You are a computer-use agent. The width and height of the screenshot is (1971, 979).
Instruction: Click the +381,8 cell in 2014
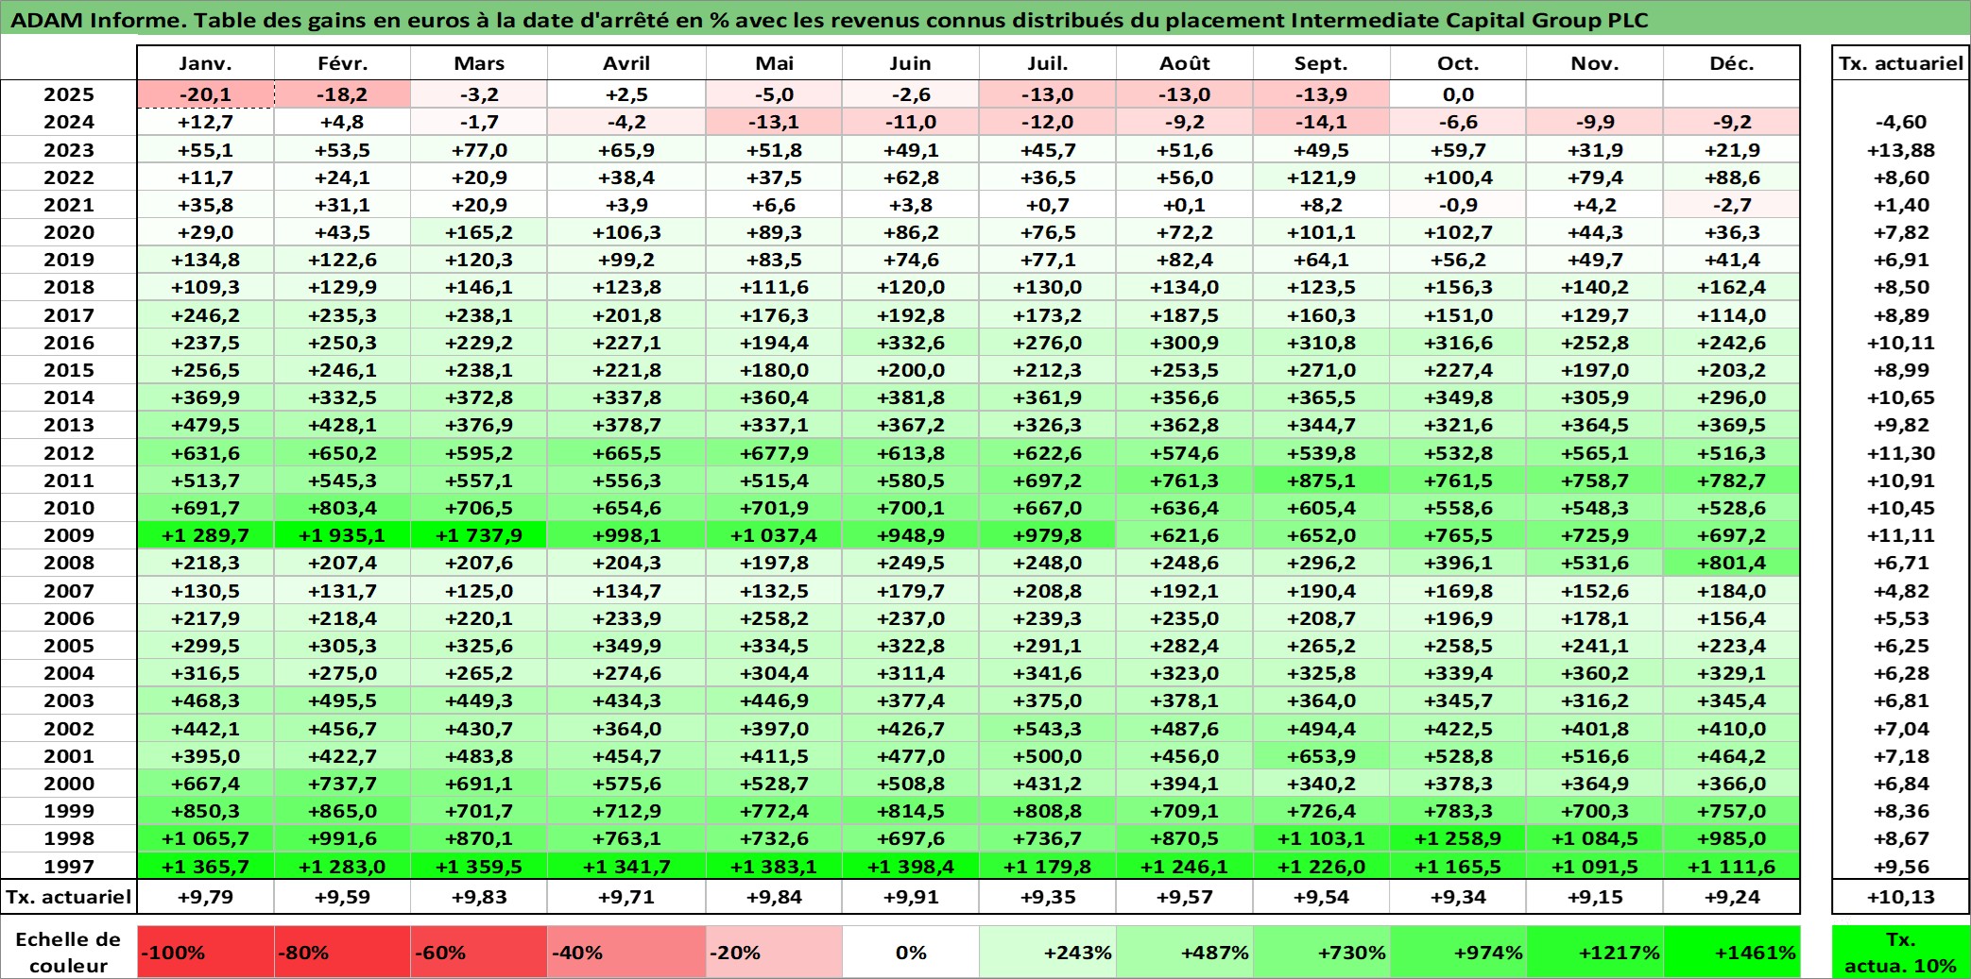(x=911, y=397)
